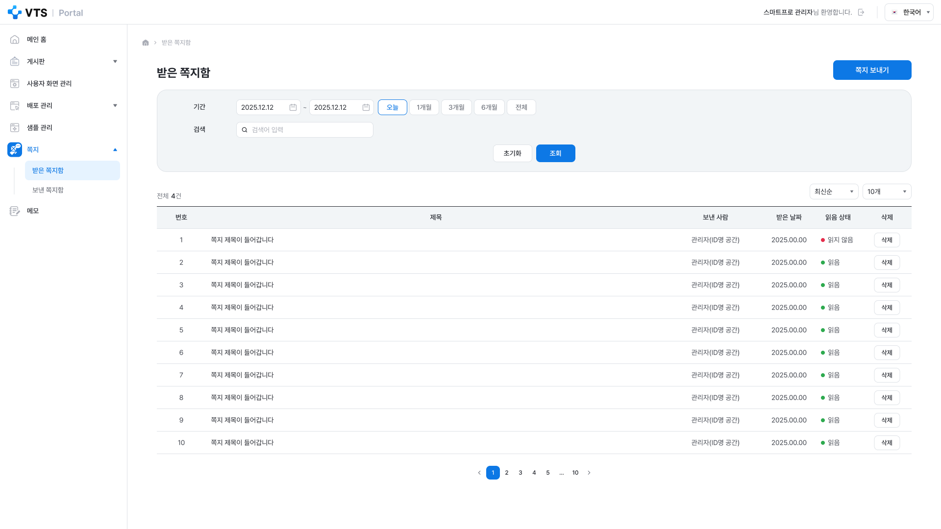Screen dimensions: 941x529
Task: Click the breadcrumb home icon
Action: pos(146,43)
